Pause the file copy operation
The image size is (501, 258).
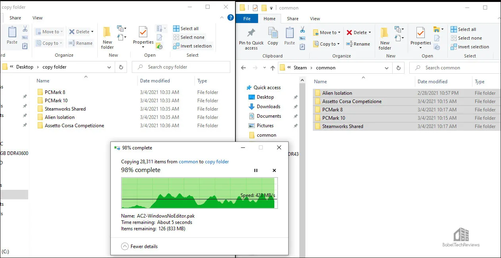(256, 170)
